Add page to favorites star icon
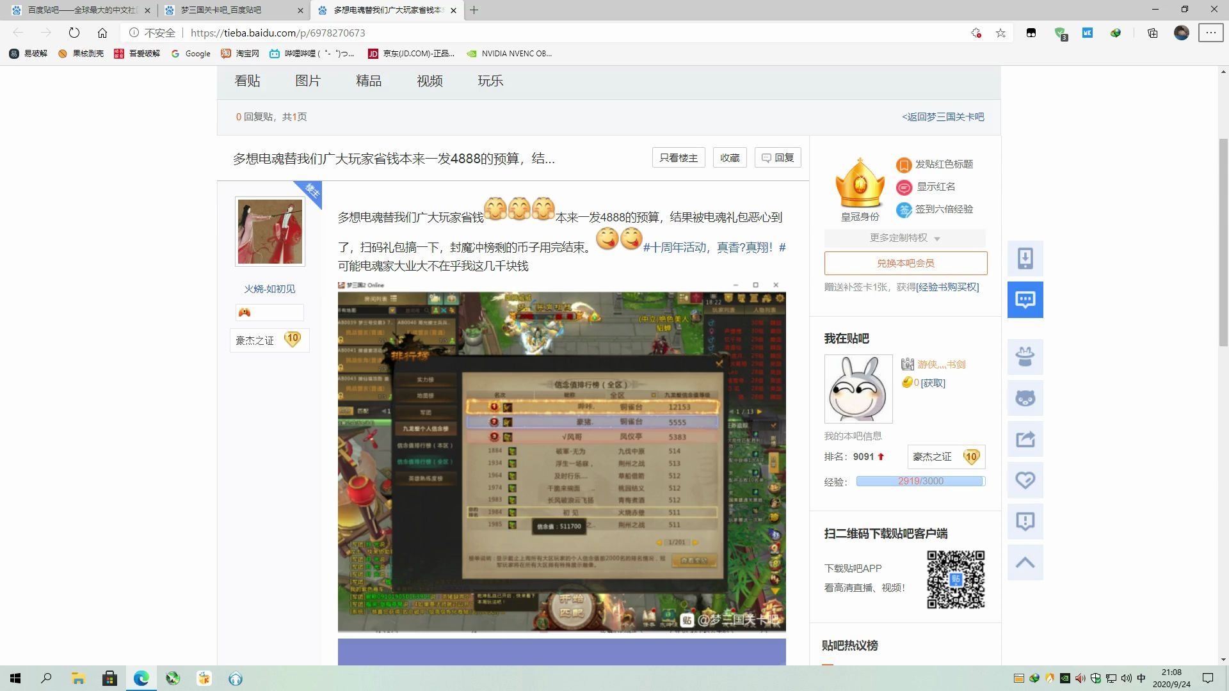1229x691 pixels. pyautogui.click(x=1000, y=33)
